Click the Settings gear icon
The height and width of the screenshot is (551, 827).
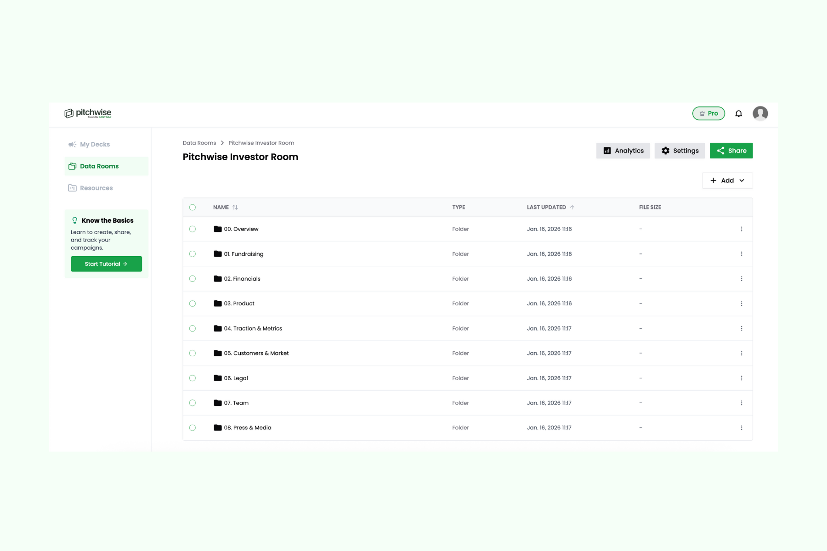pyautogui.click(x=665, y=151)
